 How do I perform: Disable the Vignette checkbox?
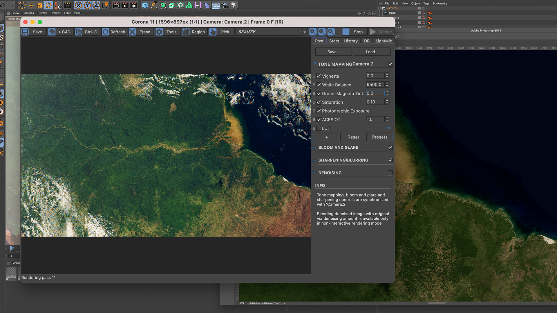point(319,76)
